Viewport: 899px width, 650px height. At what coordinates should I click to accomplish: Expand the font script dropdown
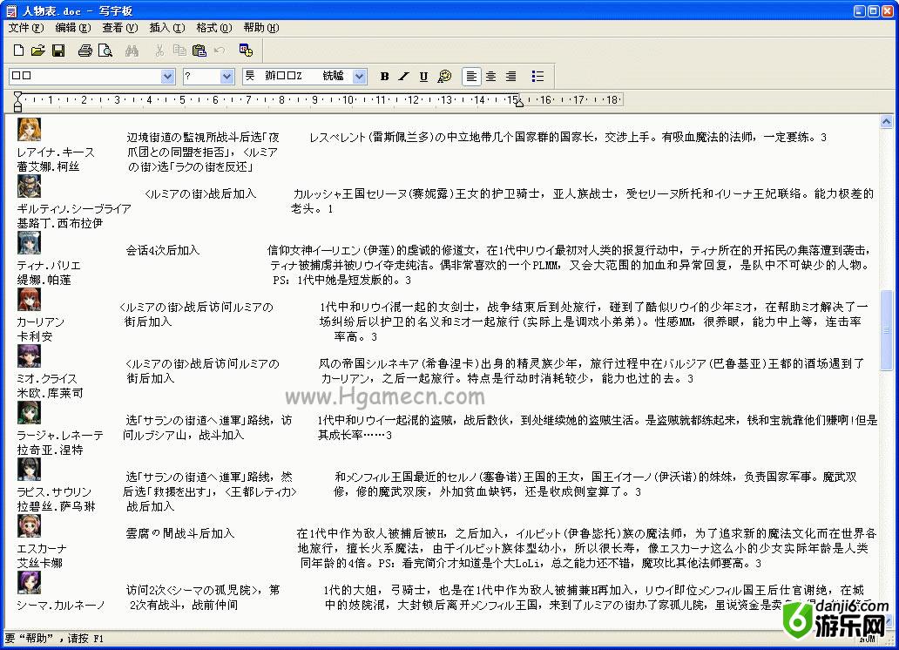point(359,77)
